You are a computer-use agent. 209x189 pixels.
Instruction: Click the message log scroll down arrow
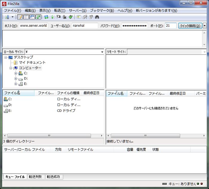point(204,45)
